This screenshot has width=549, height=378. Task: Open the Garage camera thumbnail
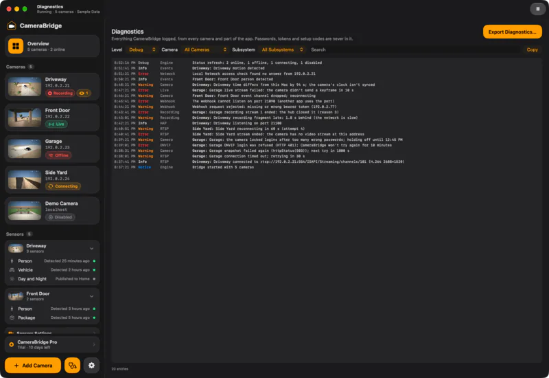(x=25, y=148)
